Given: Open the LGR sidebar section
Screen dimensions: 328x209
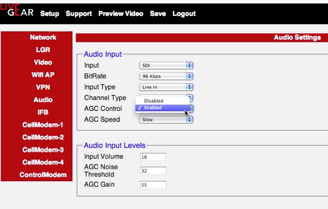Looking at the screenshot, I should click(43, 50).
